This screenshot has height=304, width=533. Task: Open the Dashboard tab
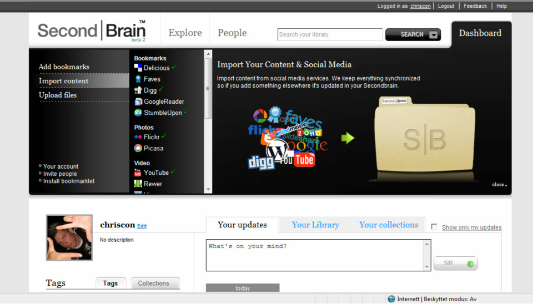[x=481, y=33]
